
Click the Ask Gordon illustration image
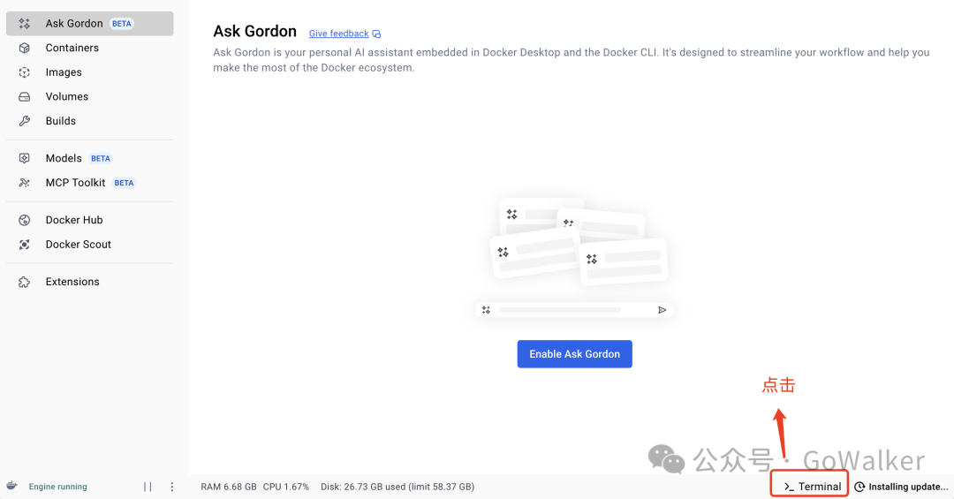coord(574,257)
